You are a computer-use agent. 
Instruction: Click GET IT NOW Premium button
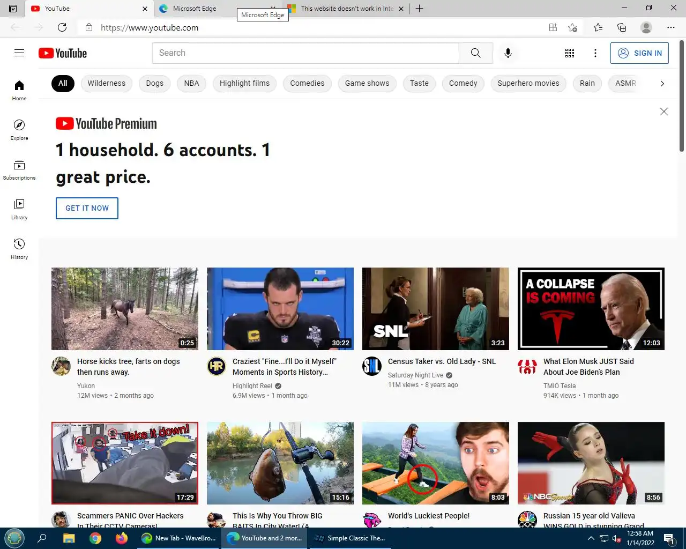click(x=87, y=208)
